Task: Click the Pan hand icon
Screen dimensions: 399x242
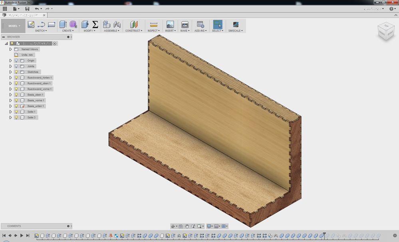Action: tap(187, 226)
